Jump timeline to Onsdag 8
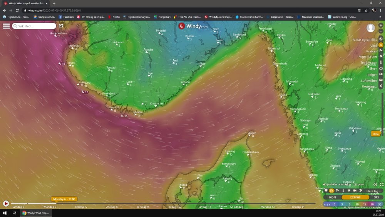The width and height of the screenshot is (385, 217). 112,207
